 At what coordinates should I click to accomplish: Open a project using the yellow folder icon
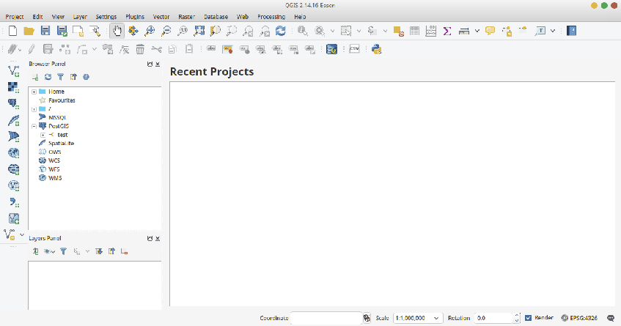[29, 31]
